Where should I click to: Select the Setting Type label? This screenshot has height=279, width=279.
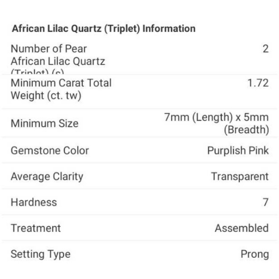coord(40,254)
